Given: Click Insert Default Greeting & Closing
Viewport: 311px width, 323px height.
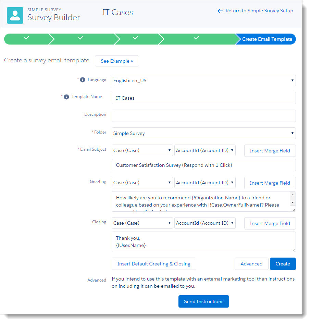Looking at the screenshot, I should click(154, 264).
